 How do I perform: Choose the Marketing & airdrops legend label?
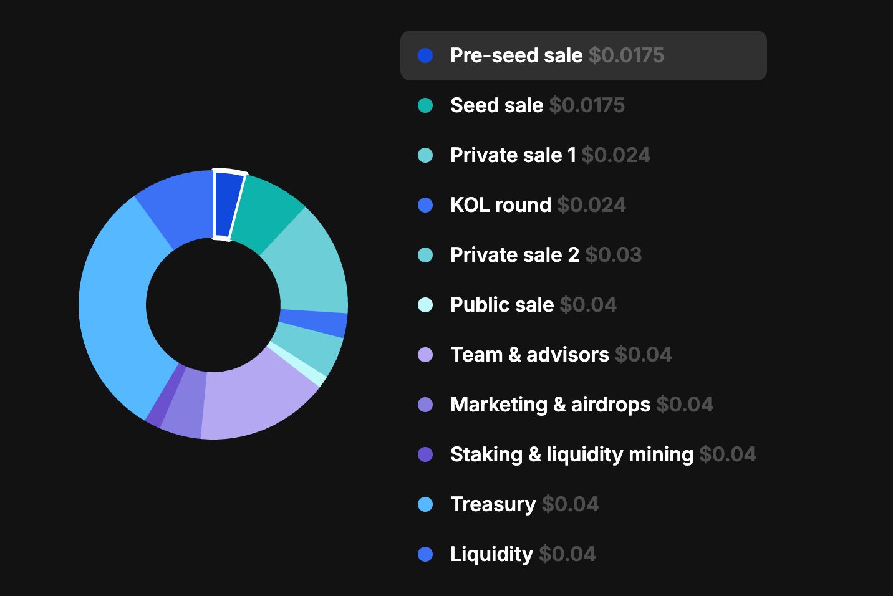coord(550,405)
